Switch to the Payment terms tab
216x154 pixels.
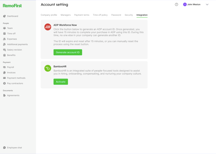[82, 15]
